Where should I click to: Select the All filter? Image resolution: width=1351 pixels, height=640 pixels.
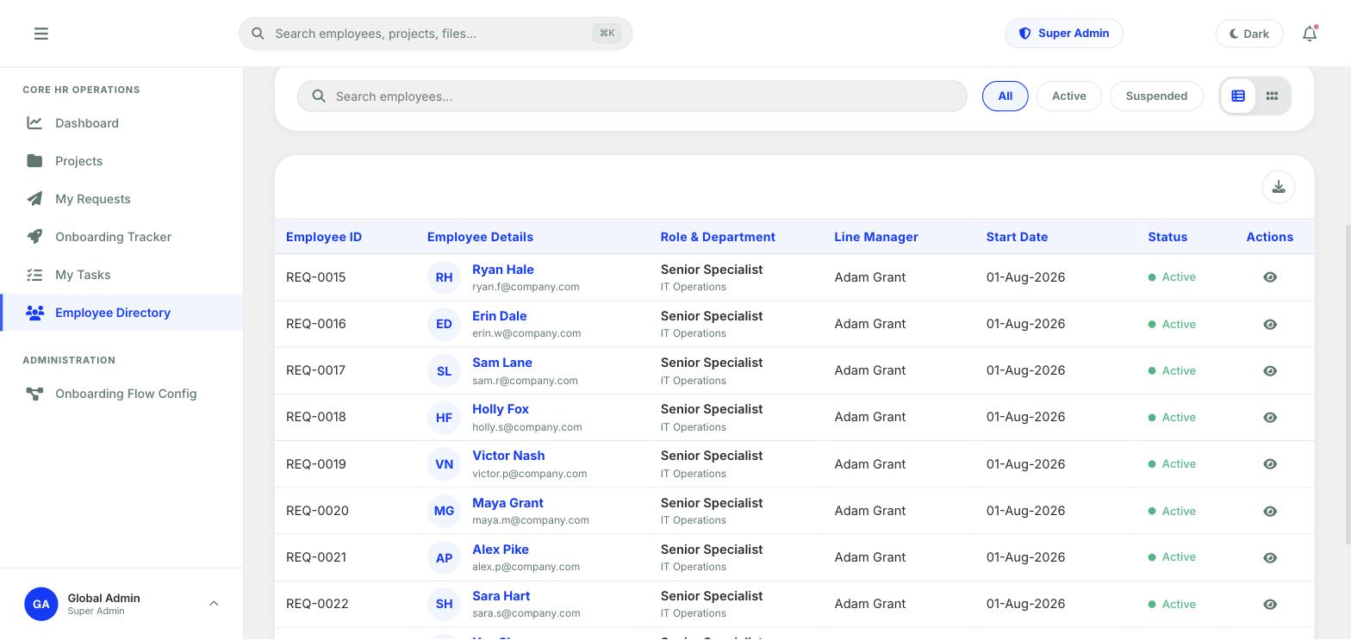pyautogui.click(x=1005, y=96)
